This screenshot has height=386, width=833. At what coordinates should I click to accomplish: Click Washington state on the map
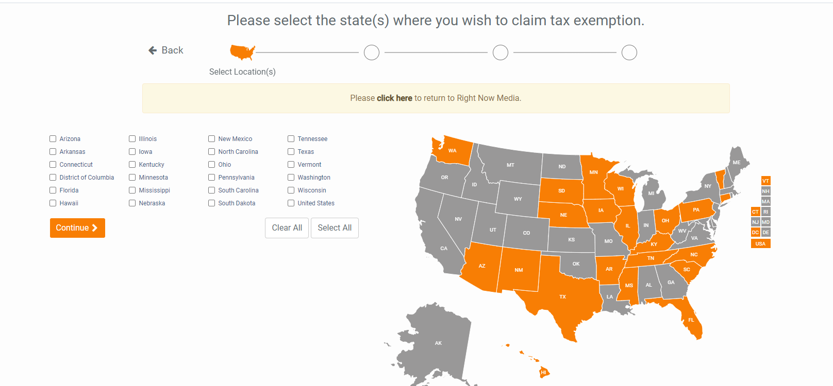pyautogui.click(x=453, y=151)
